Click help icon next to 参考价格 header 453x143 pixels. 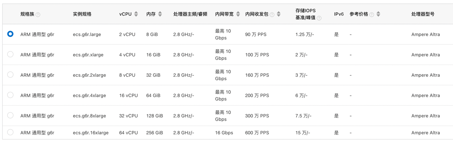372,15
